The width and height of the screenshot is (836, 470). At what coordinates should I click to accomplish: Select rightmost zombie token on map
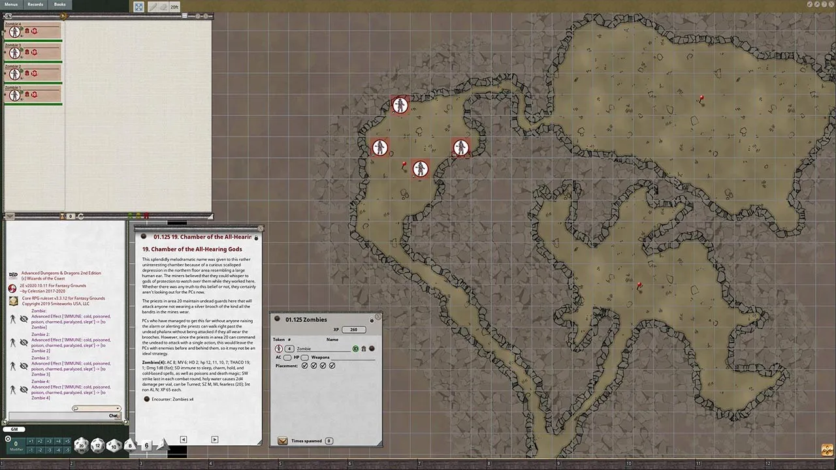click(x=461, y=148)
